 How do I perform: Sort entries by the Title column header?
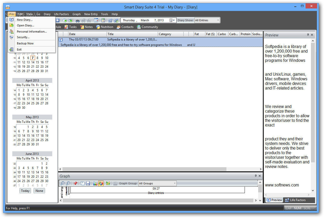(132, 34)
